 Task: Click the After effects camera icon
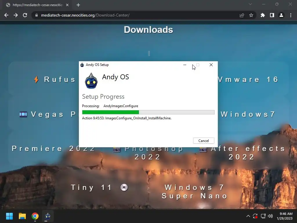(203, 150)
